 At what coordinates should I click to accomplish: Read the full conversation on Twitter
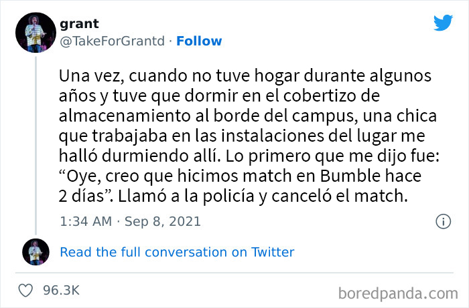coord(177,252)
